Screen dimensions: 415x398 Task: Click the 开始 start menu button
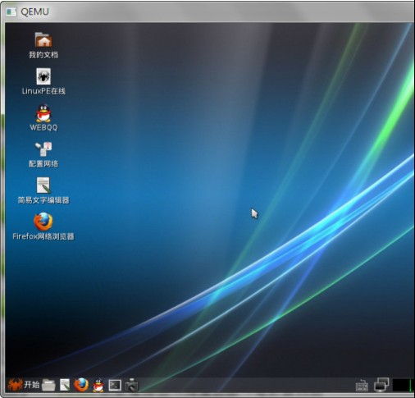click(24, 385)
